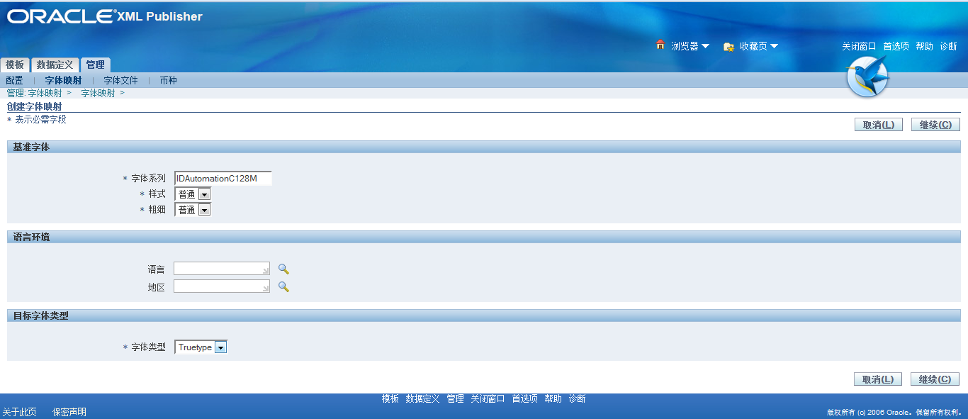Click the home icon beside 浏览器
Viewport: 968px width, 419px height.
660,45
